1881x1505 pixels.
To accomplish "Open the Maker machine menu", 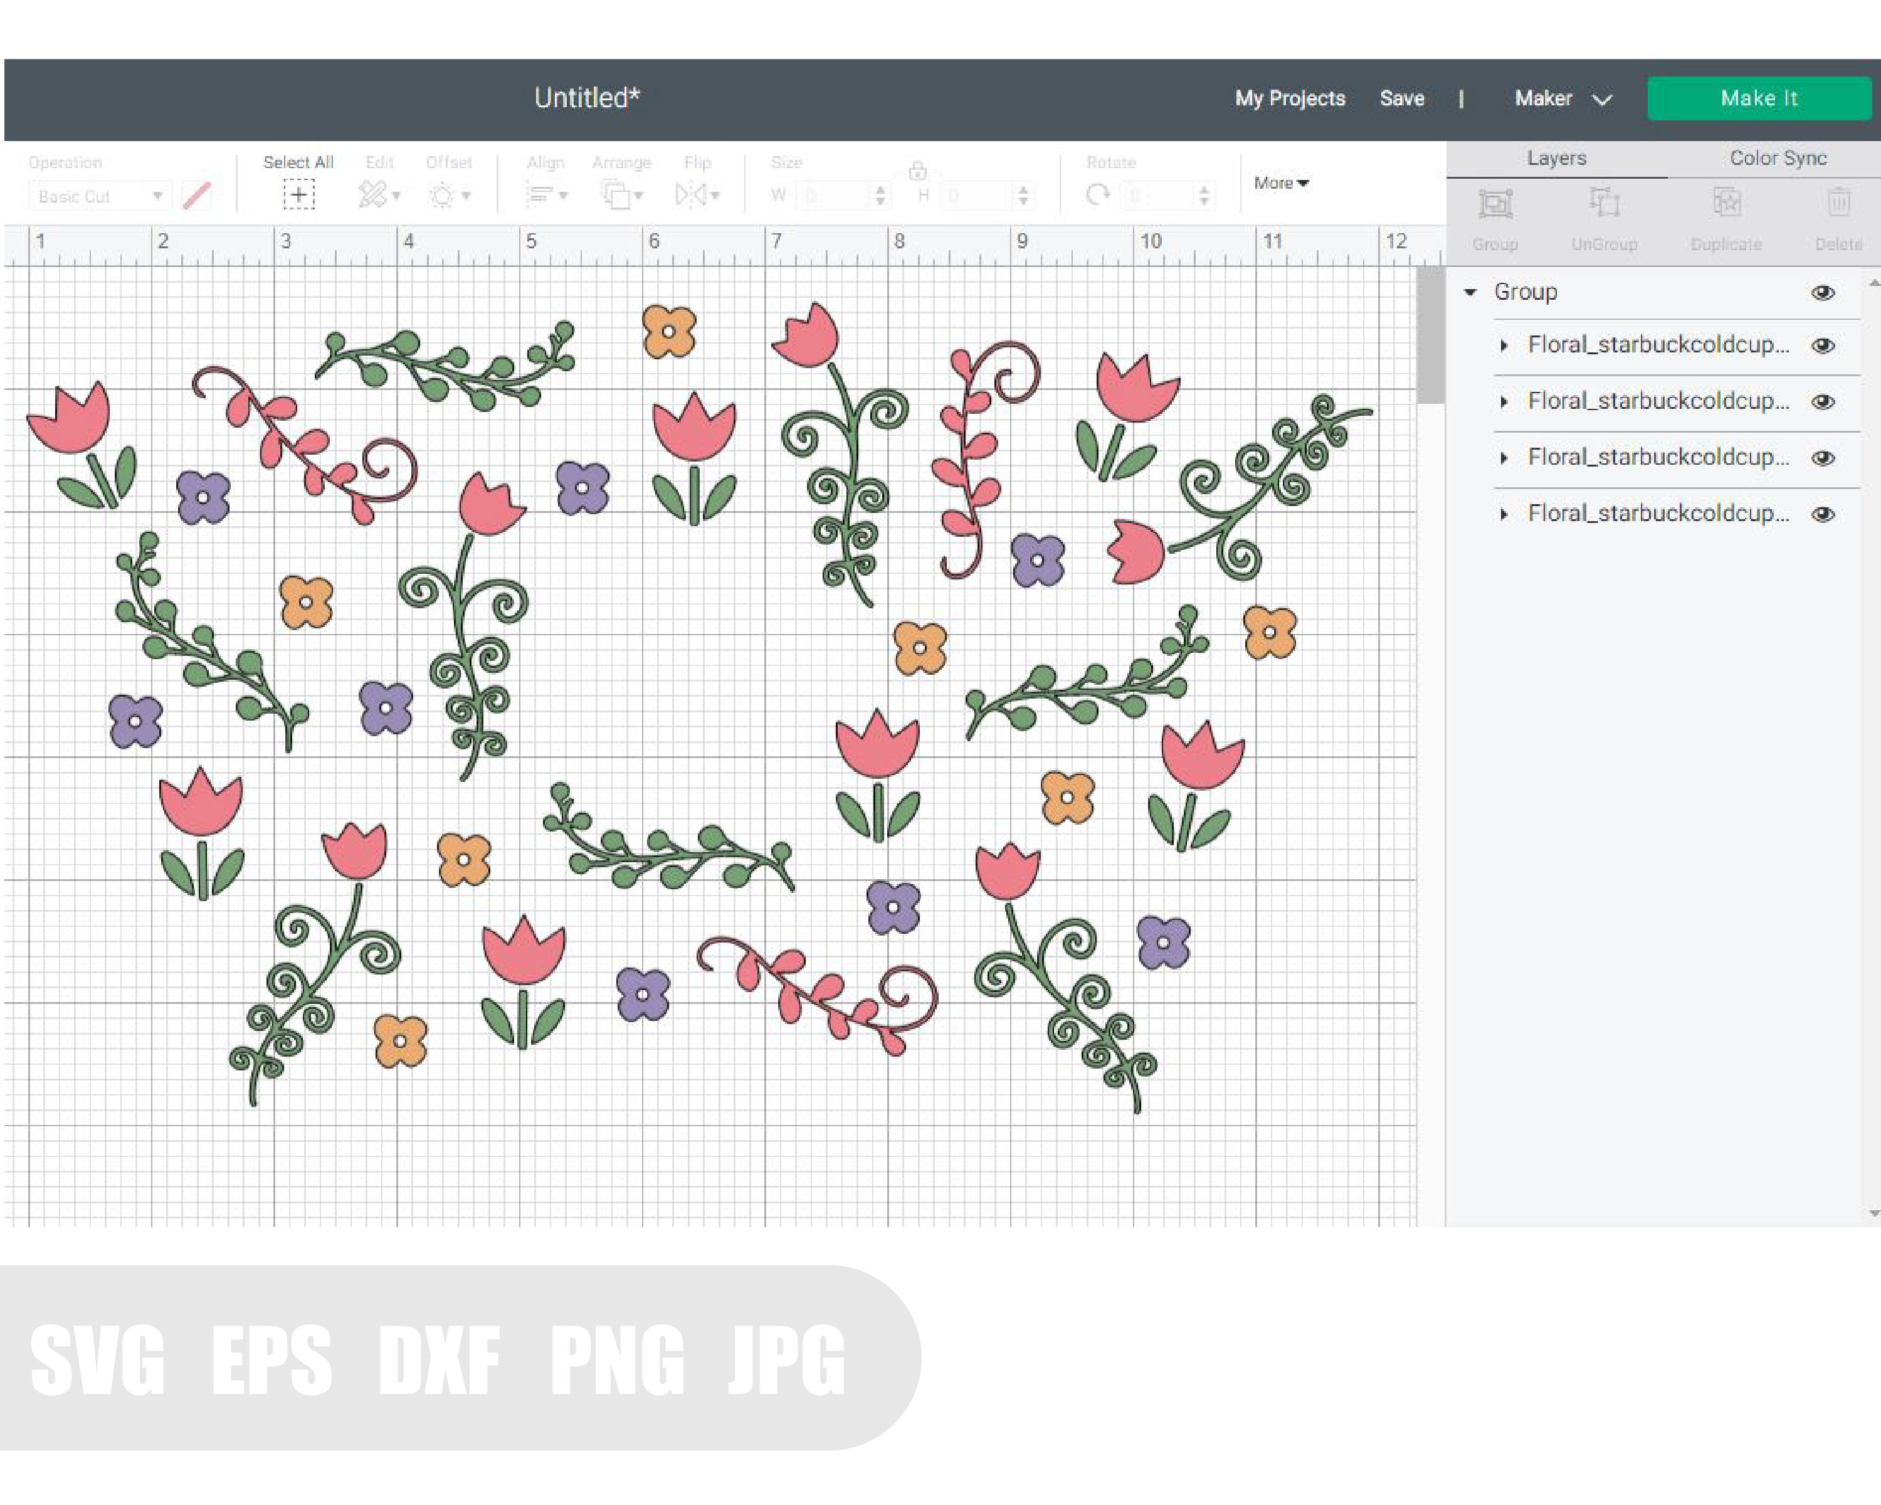I will point(1561,98).
